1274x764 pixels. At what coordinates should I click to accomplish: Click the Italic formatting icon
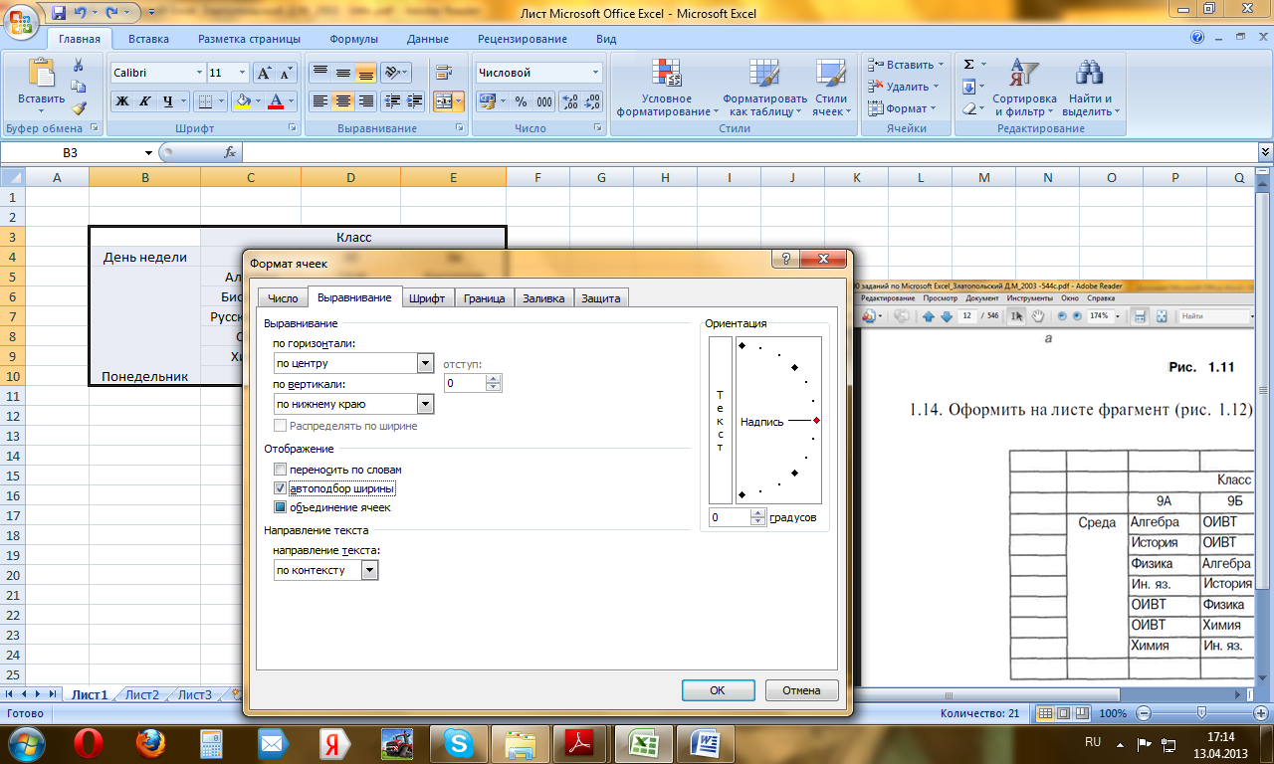coord(143,101)
